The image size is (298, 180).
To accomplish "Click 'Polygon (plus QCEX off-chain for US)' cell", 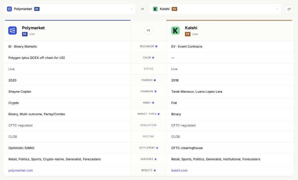I will coord(36,58).
